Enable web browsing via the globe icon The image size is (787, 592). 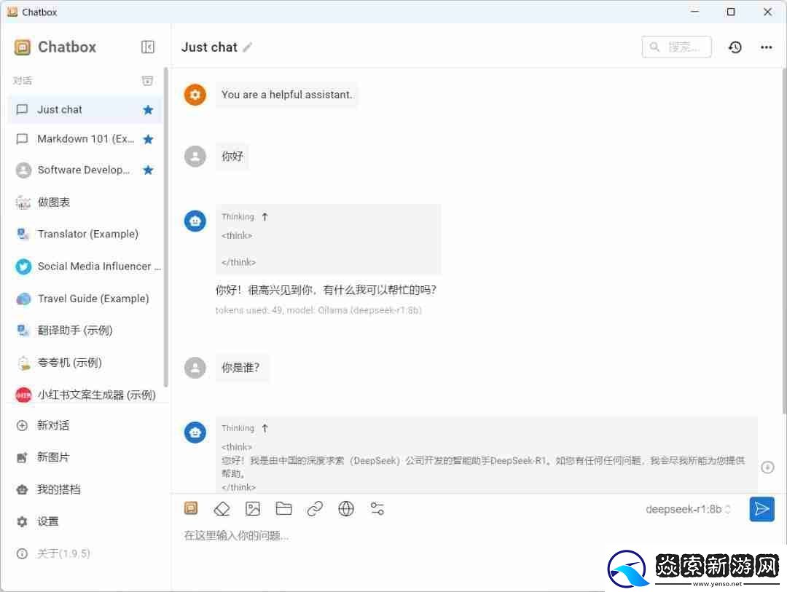(x=346, y=508)
